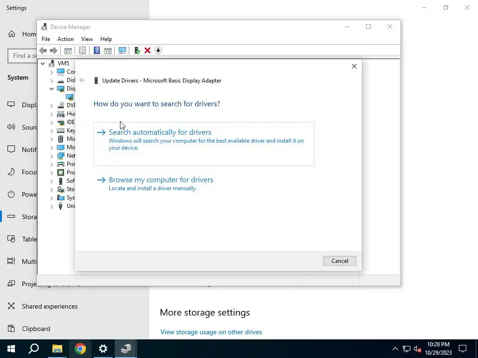478x358 pixels.
Task: Choose Browse my computer for drivers
Action: pos(204,184)
